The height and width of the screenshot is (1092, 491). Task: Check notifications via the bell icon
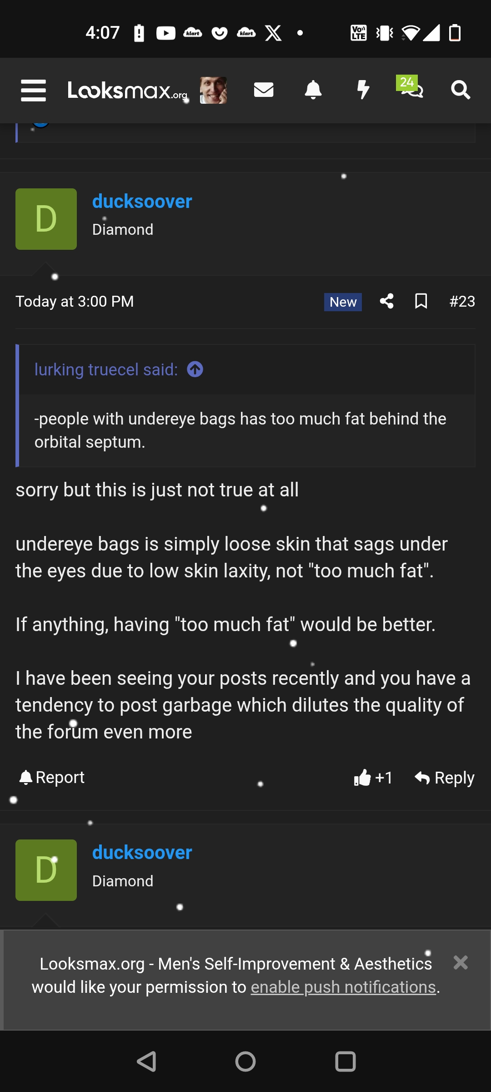point(313,90)
